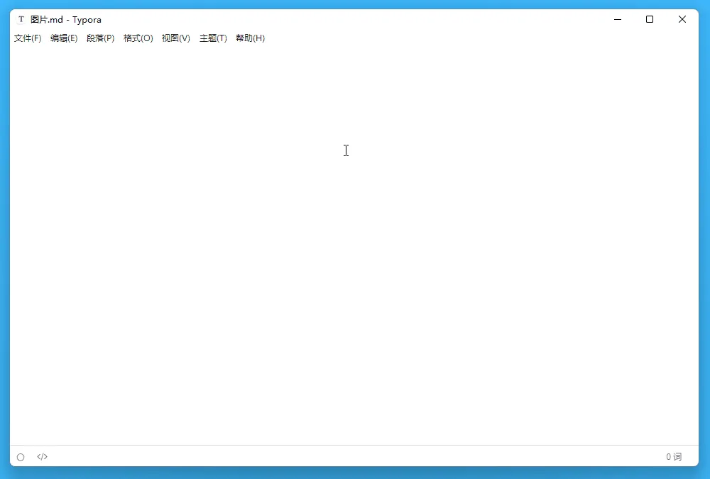Open the 格式(O) menu

coord(138,38)
